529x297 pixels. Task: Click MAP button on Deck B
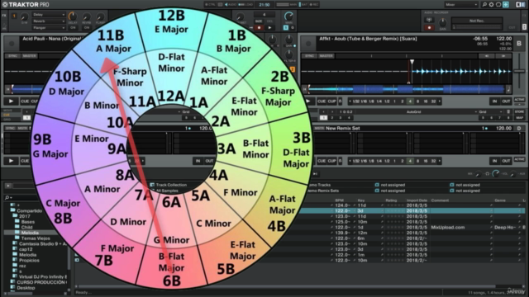[x=519, y=118]
